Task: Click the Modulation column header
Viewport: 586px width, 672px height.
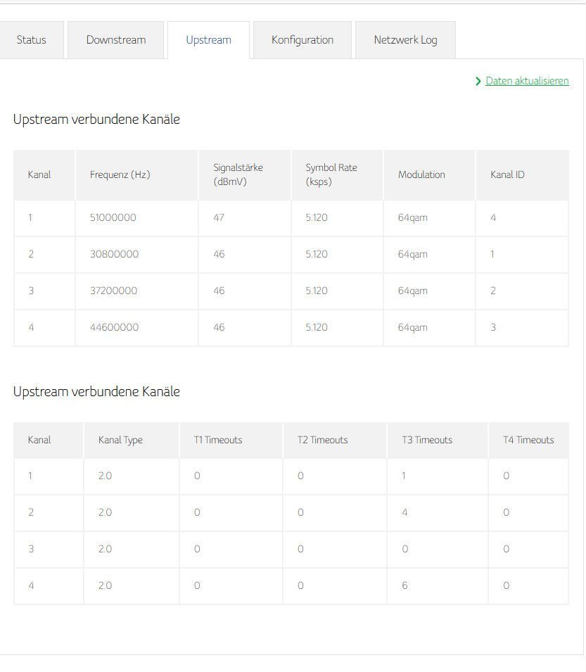Action: [421, 175]
